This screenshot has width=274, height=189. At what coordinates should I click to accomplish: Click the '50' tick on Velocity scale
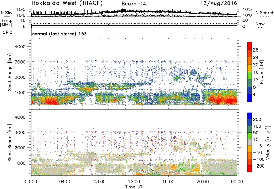[x=256, y=133]
